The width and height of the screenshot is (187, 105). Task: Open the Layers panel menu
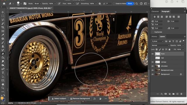point(185,36)
